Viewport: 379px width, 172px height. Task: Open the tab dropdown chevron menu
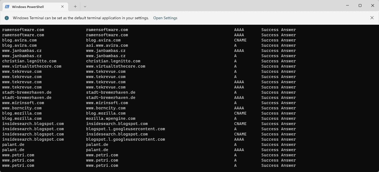click(x=85, y=6)
